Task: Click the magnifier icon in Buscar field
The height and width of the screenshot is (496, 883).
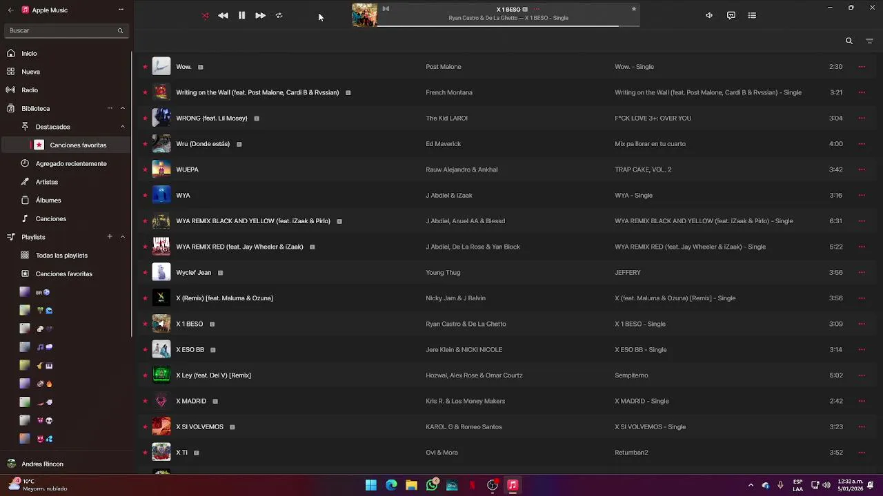Action: (120, 30)
